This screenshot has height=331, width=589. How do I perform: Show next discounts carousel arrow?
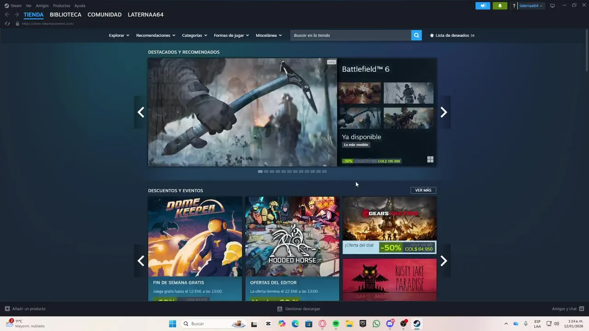click(444, 261)
